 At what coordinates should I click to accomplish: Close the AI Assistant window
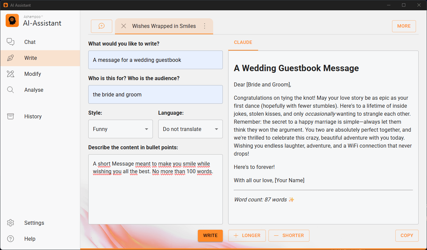coord(419,5)
